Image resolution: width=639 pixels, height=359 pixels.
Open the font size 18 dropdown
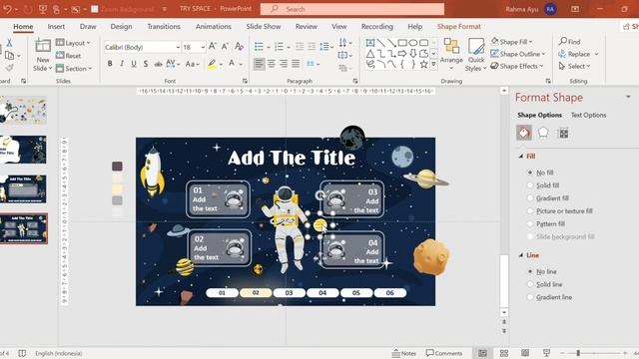203,47
